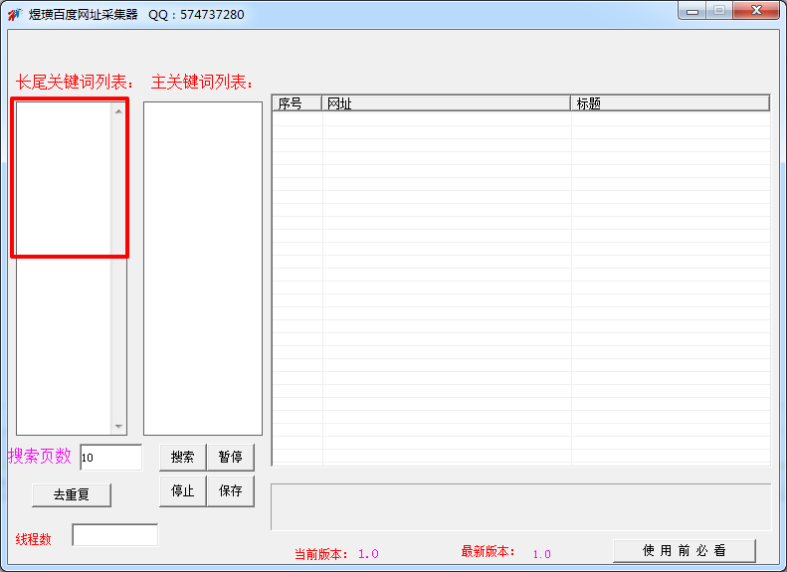Click the 停止 button
This screenshot has height=572, width=787.
(183, 490)
